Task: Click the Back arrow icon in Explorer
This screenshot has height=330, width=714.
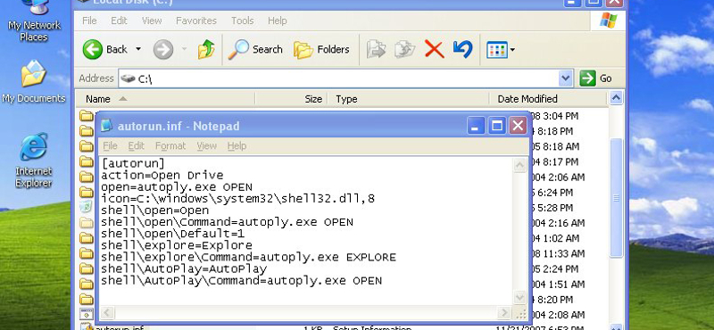Action: (93, 49)
